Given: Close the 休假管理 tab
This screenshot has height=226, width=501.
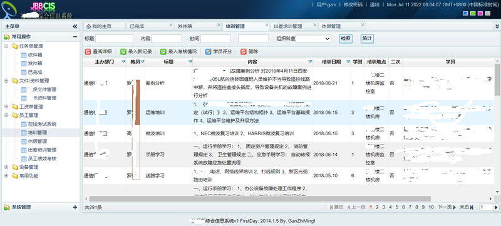Looking at the screenshot, I should point(363,24).
